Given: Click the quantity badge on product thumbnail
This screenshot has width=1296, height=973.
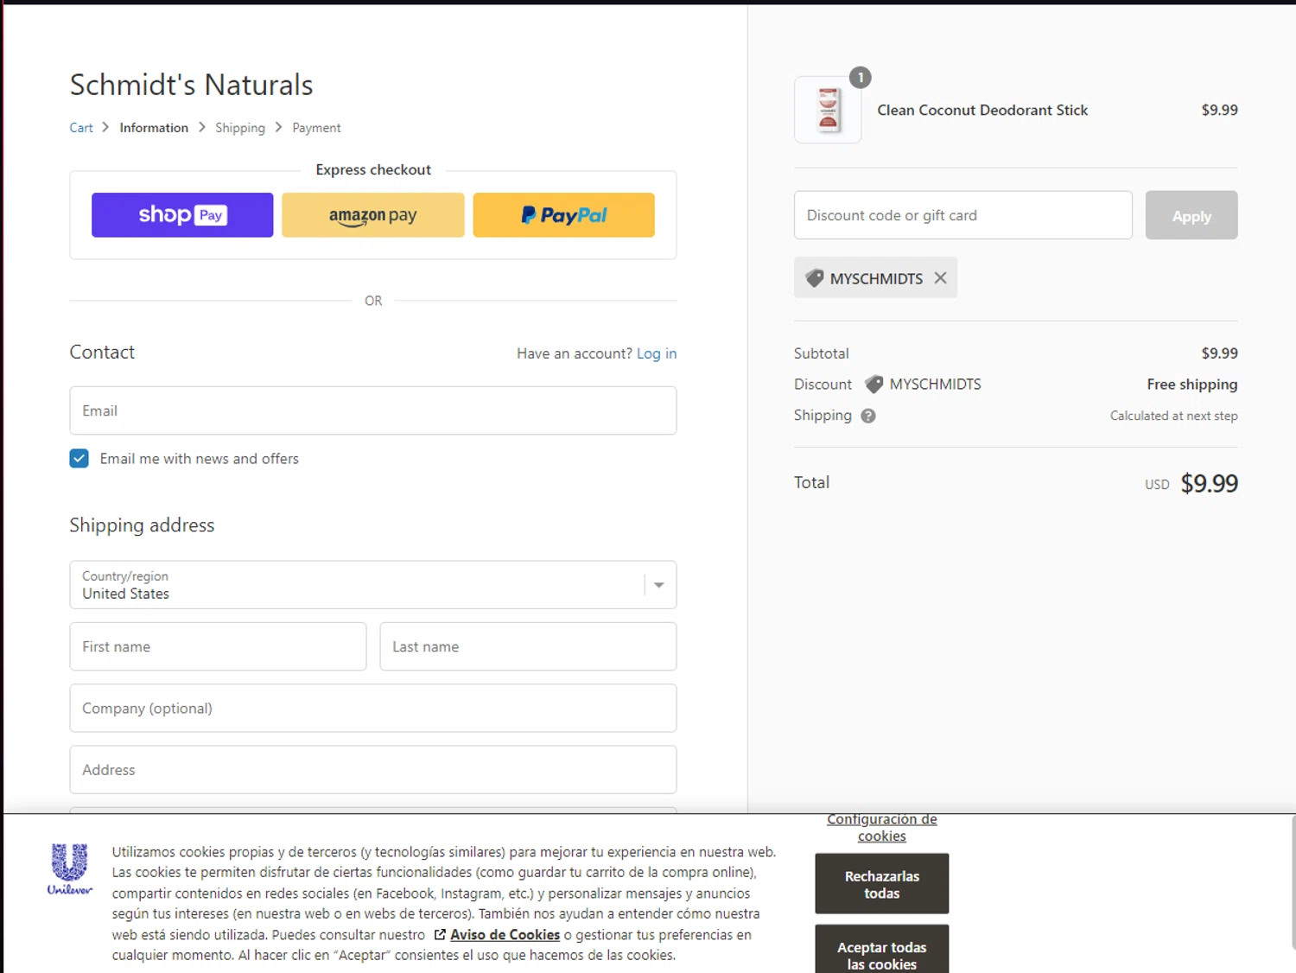Looking at the screenshot, I should click(861, 78).
